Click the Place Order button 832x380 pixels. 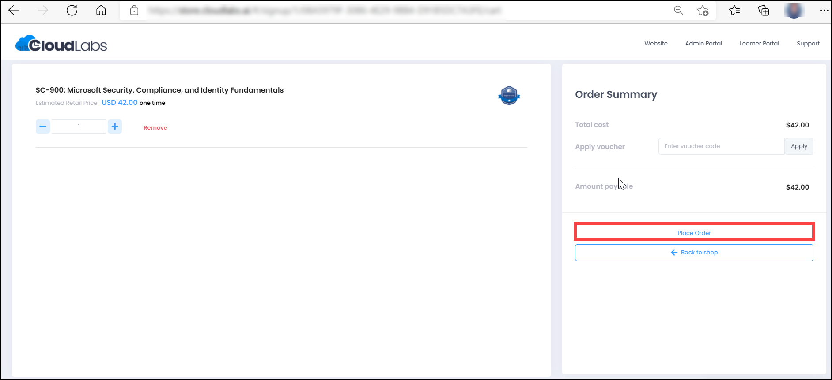pos(694,232)
